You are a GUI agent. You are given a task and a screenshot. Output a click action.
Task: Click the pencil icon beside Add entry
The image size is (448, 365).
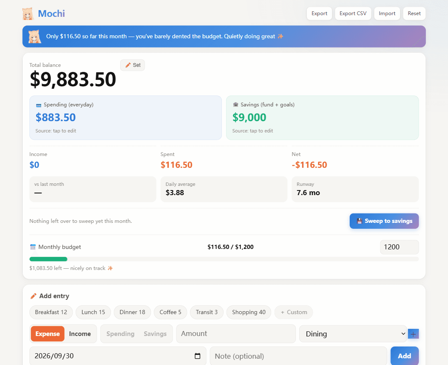[34, 296]
